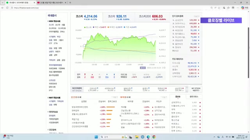Show hidden system tray icons chevron
The height and width of the screenshot is (140, 250).
(x=214, y=137)
